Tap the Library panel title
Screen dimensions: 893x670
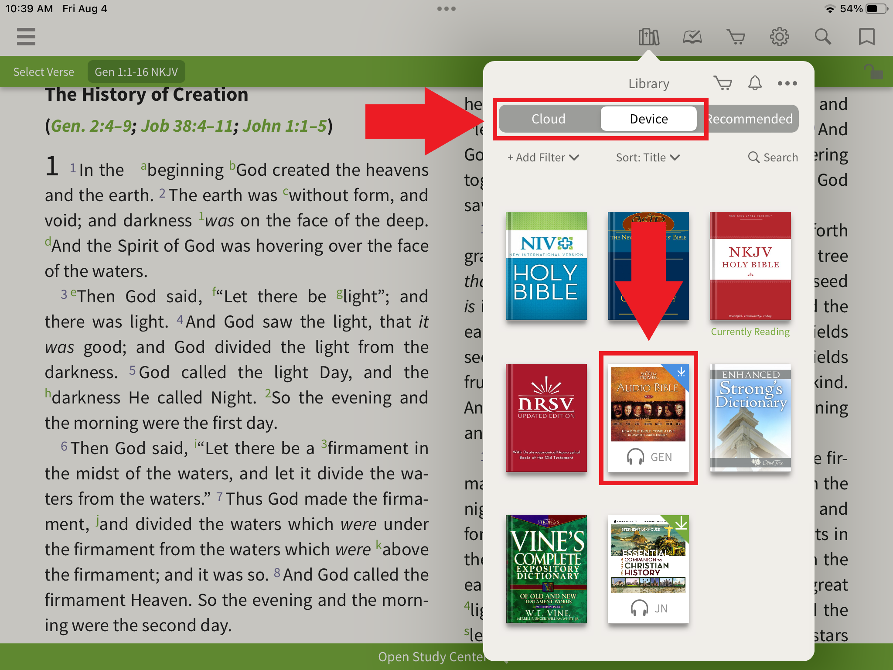[x=649, y=83]
